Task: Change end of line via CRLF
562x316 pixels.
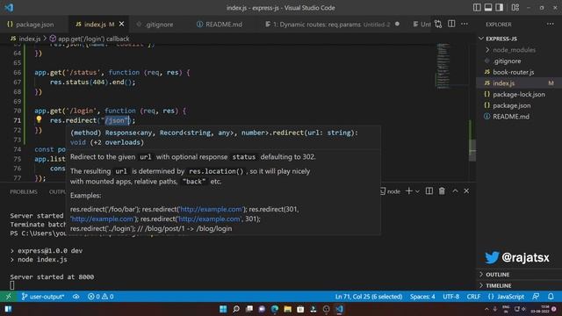Action: tap(473, 297)
